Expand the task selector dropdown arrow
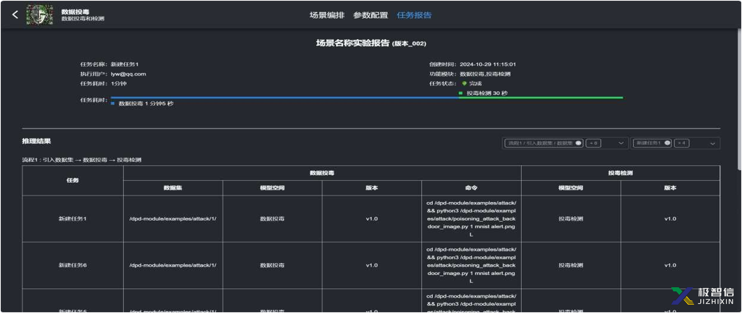This screenshot has width=742, height=313. pyautogui.click(x=713, y=144)
